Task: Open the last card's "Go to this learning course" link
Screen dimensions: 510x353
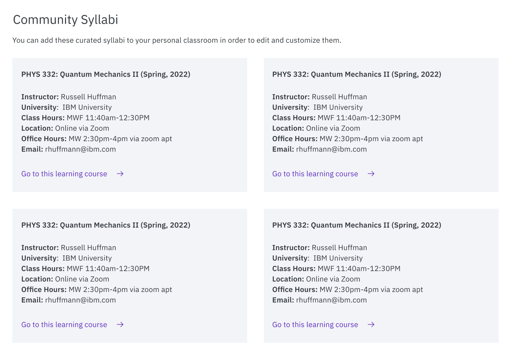Action: point(315,324)
